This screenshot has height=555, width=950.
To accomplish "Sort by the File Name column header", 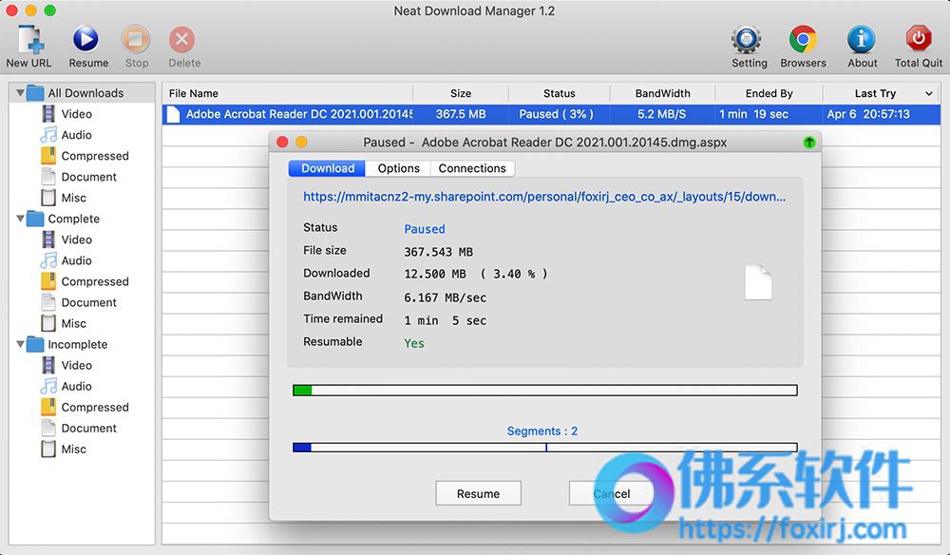I will 288,93.
